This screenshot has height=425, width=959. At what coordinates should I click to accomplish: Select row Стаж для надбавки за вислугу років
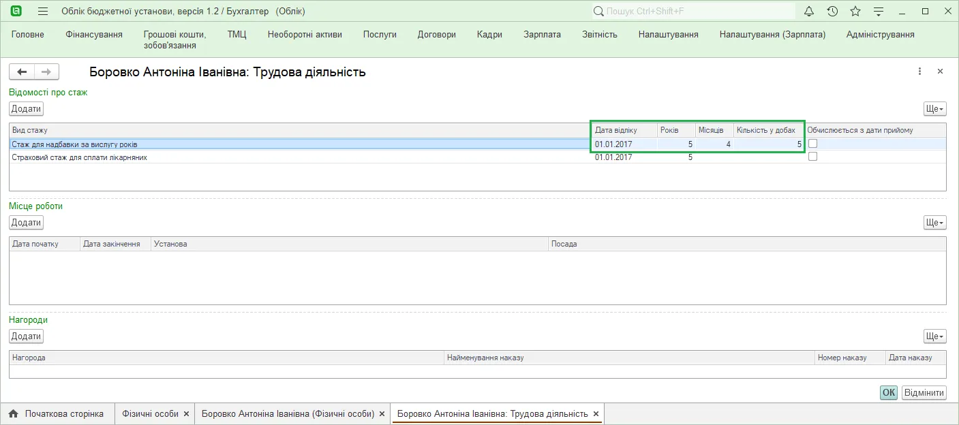[x=477, y=144]
